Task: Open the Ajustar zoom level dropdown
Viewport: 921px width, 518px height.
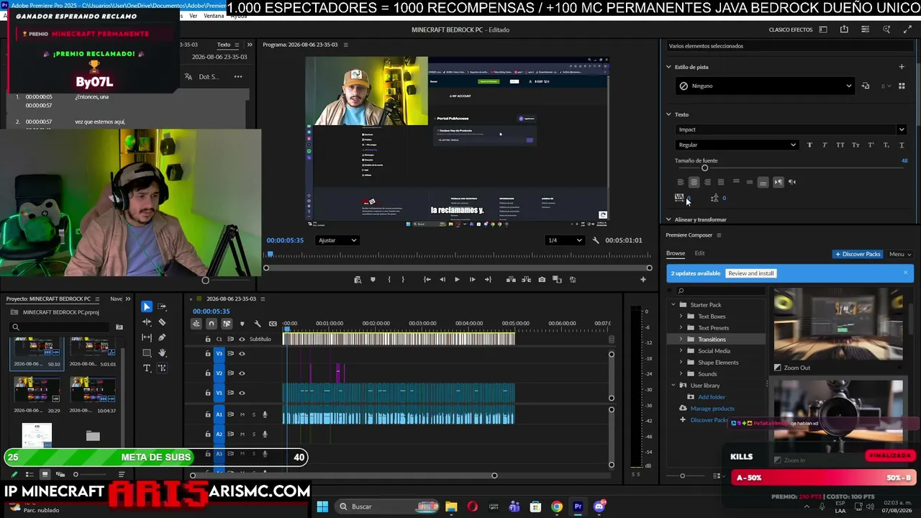Action: [x=337, y=240]
